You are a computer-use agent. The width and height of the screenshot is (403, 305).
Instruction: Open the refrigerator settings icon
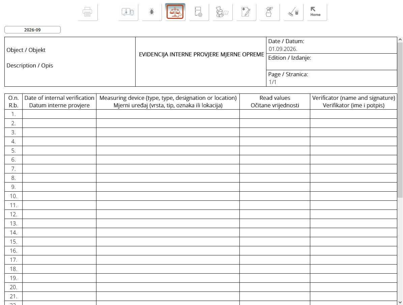tap(199, 12)
